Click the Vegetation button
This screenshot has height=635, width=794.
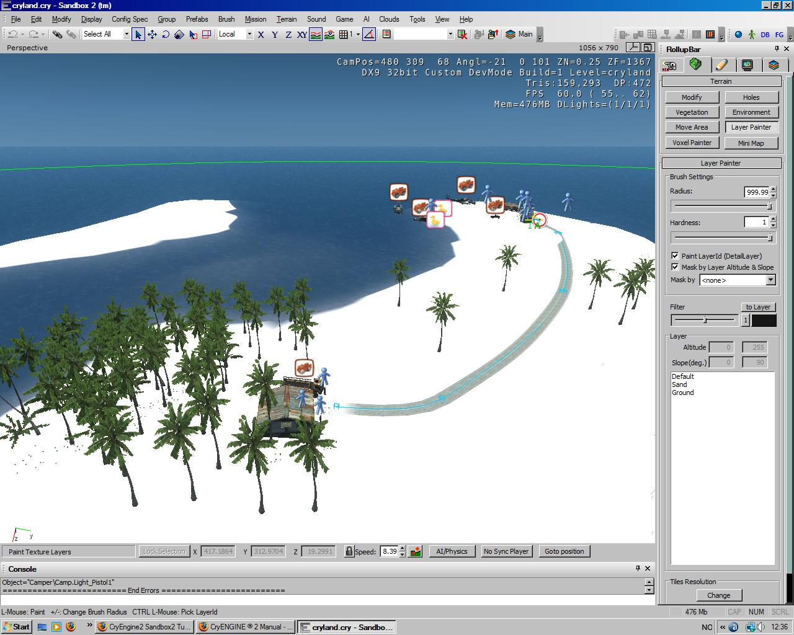(692, 112)
